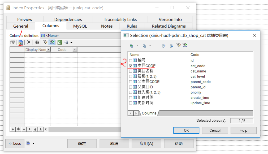Click the Deselect All icon in the Selection dialog

pyautogui.click(x=144, y=46)
